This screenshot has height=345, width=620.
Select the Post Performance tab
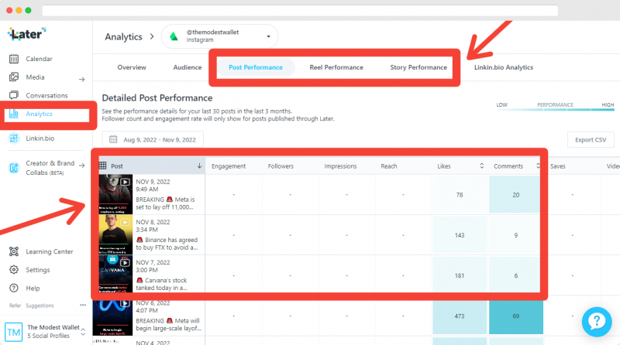point(256,67)
